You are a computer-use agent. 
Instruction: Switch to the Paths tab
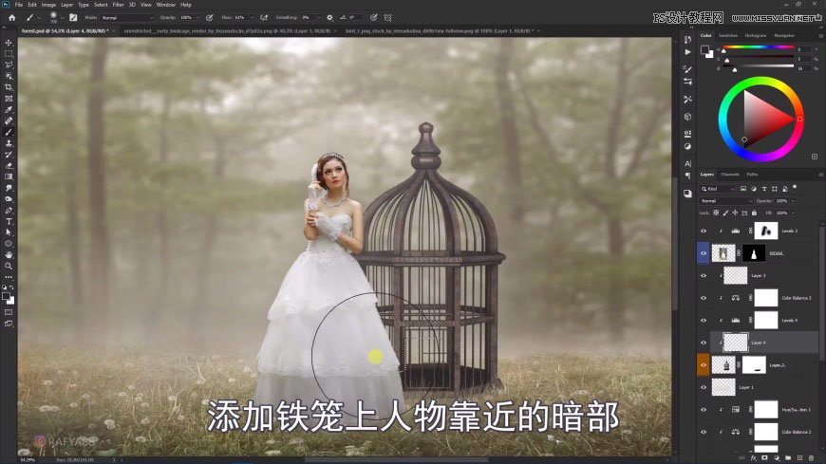click(x=752, y=175)
